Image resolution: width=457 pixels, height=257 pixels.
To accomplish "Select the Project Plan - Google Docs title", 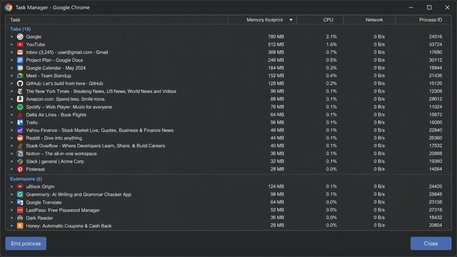I will pyautogui.click(x=54, y=60).
